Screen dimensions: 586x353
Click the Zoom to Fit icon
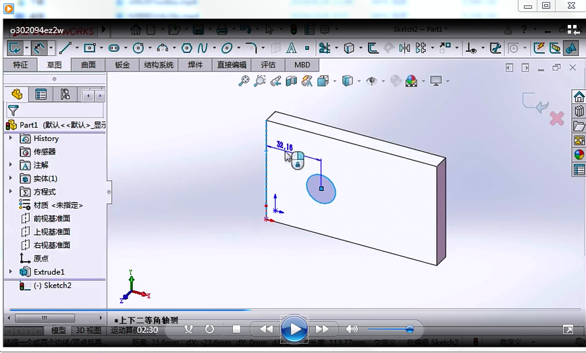tap(244, 81)
